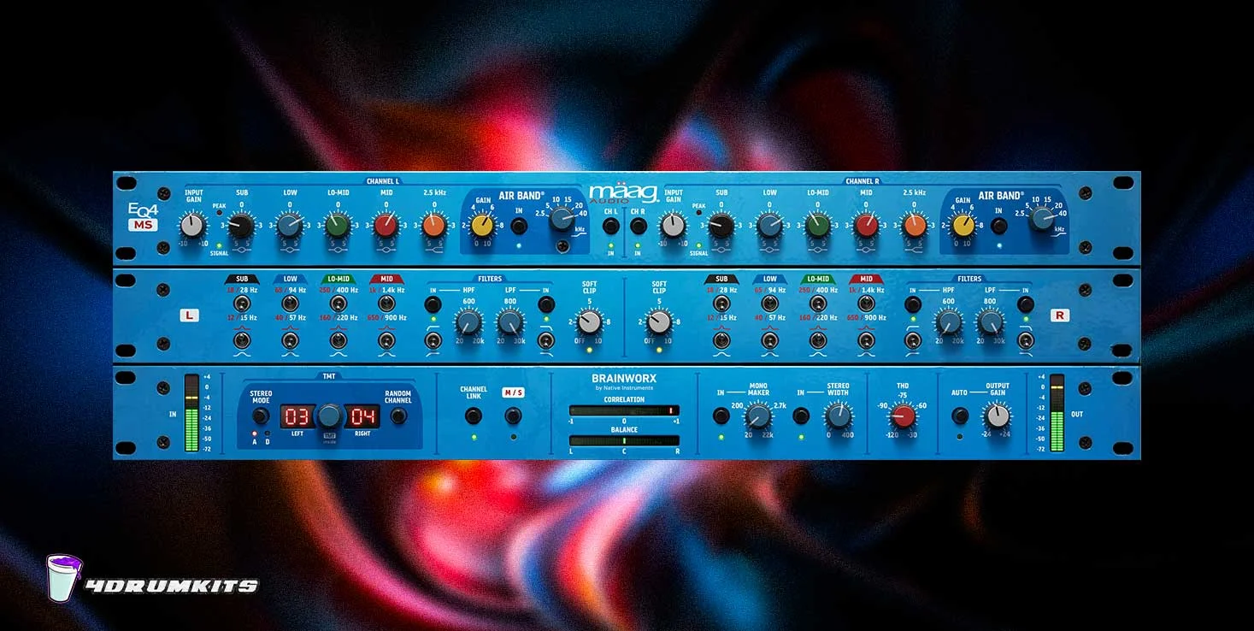1254x631 pixels.
Task: Toggle the Air Band IN button on Channel R
Action: pos(998,226)
